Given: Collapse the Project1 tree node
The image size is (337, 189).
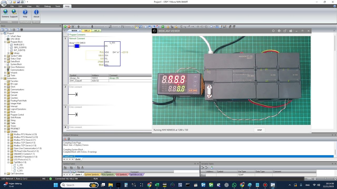Looking at the screenshot, I should (2, 34).
